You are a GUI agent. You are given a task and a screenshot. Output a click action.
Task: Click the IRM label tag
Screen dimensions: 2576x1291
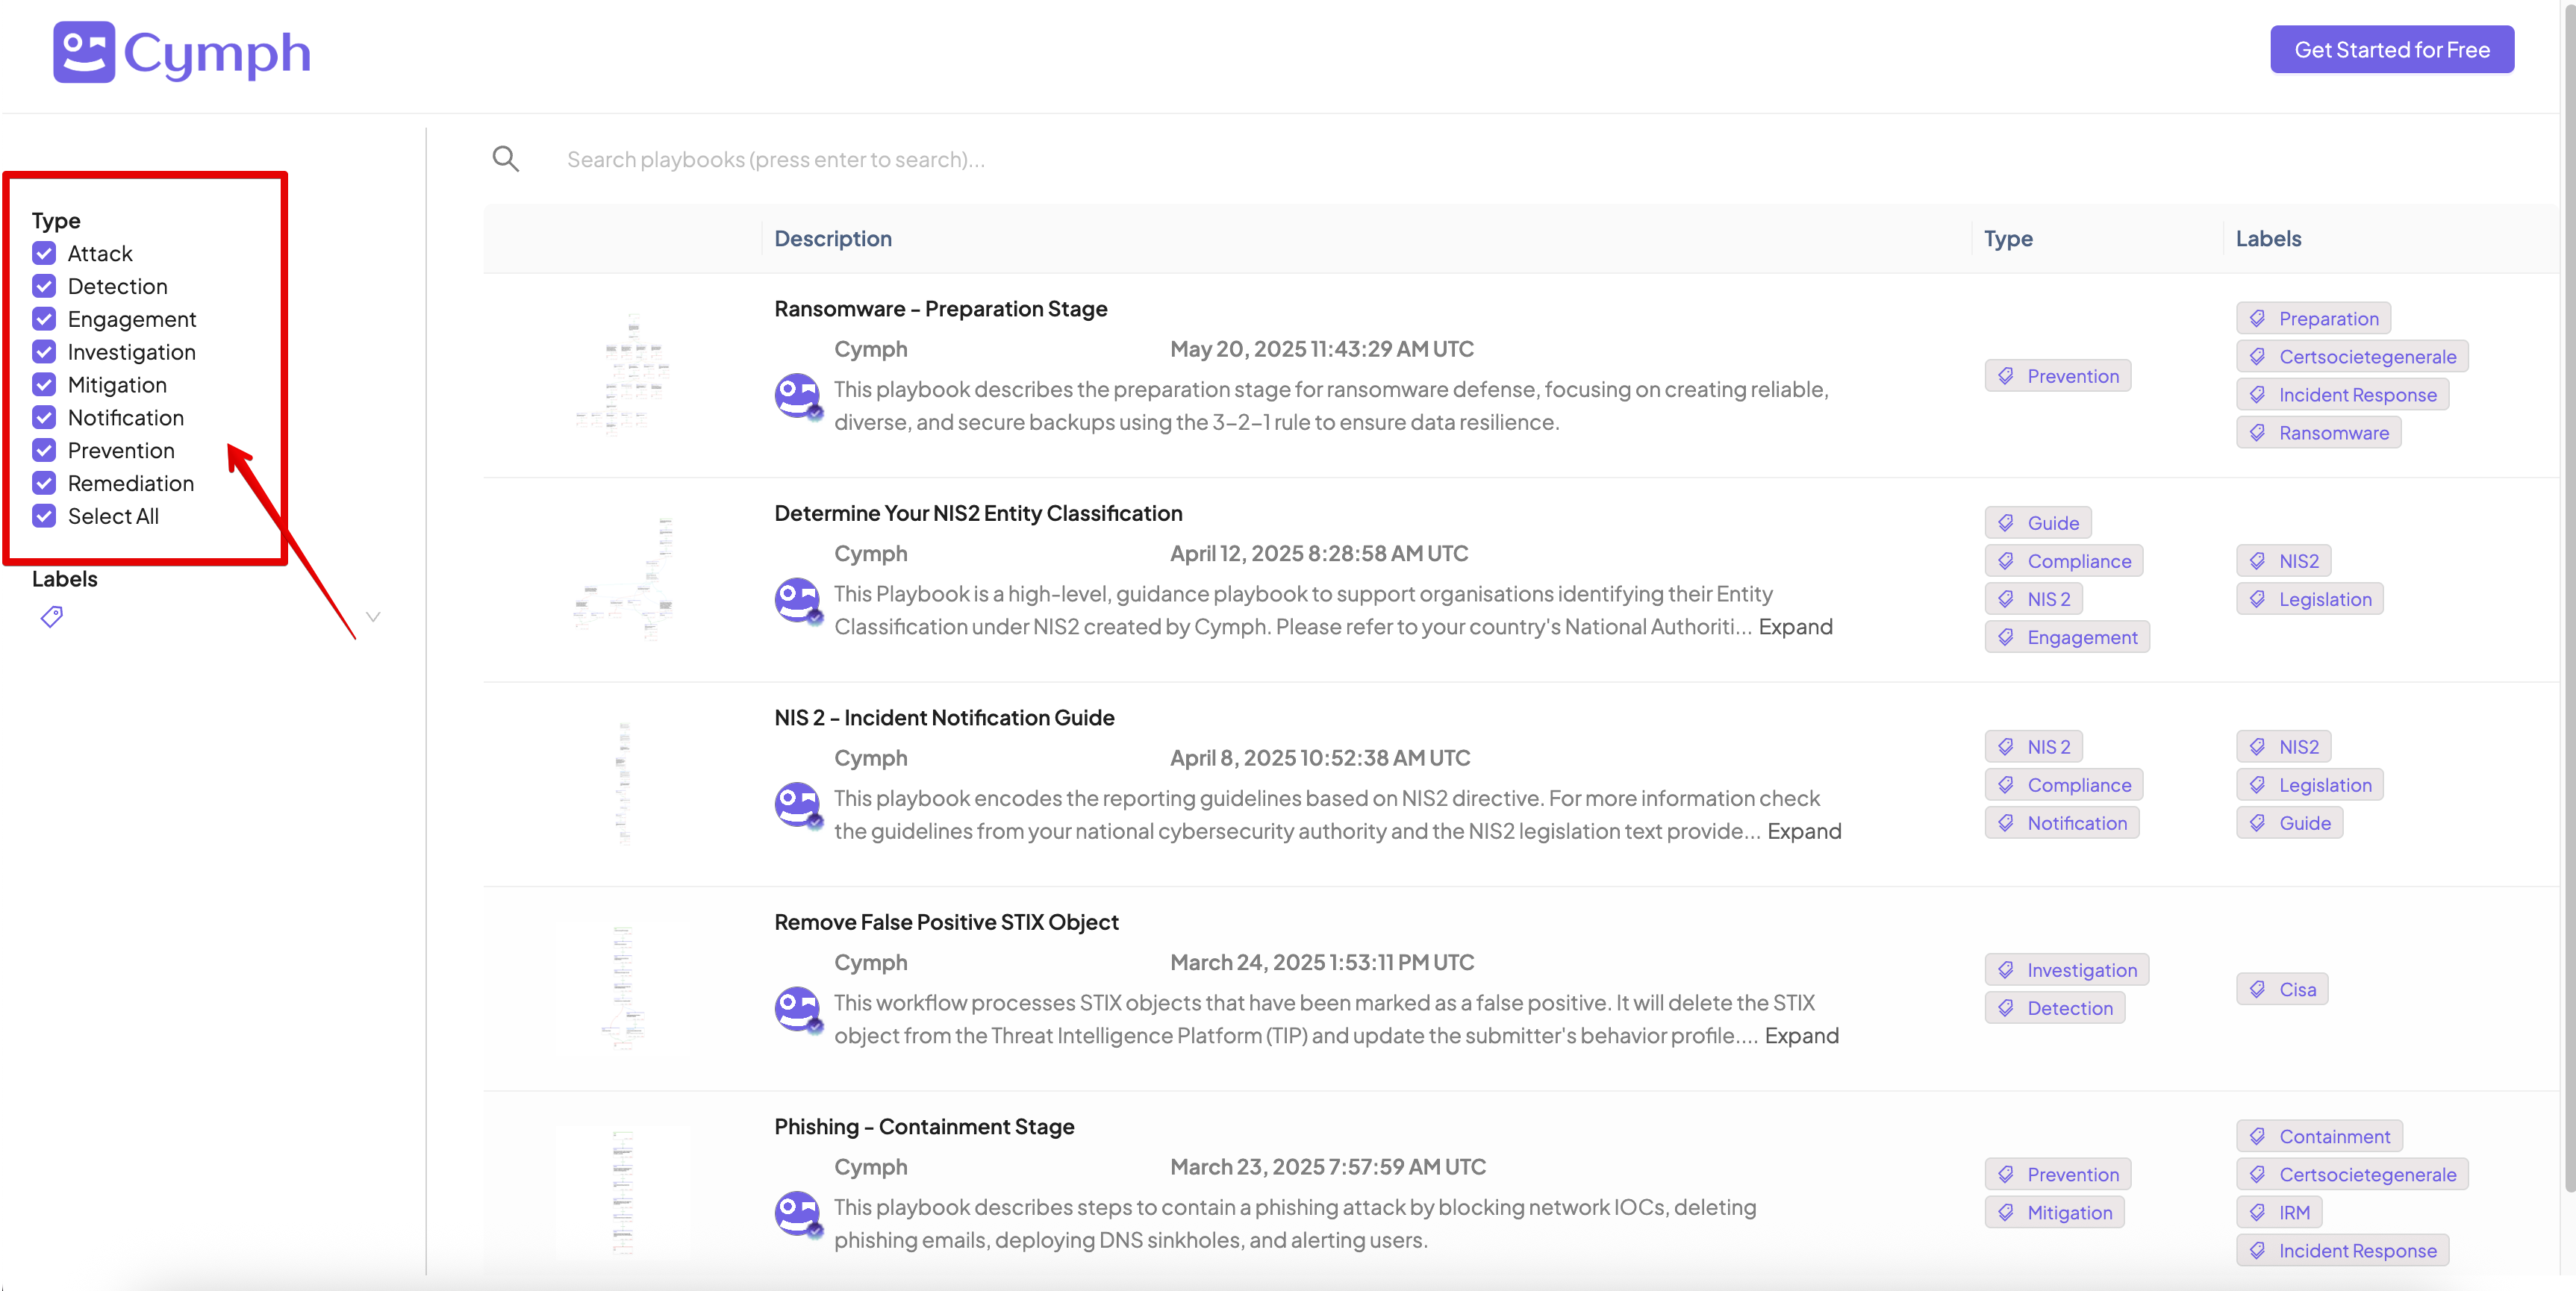coord(2280,1212)
